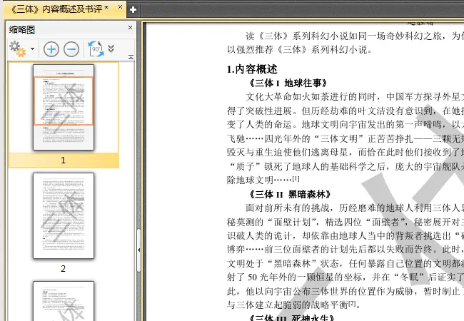Expand more thumbnail tools double chevron
Image resolution: width=464 pixels, height=321 pixels.
(111, 49)
